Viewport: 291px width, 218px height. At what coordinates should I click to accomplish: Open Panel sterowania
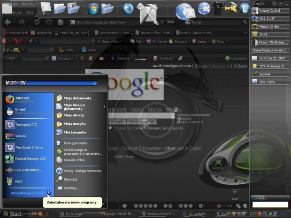coord(81,143)
